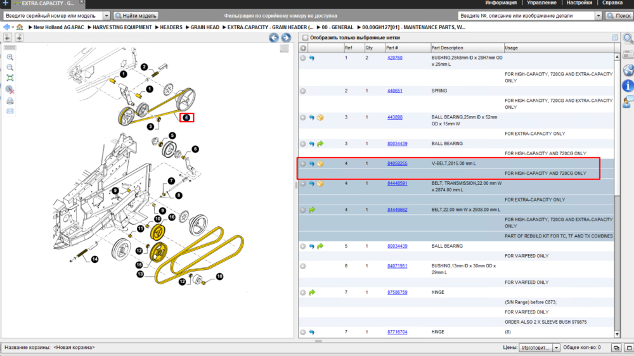The width and height of the screenshot is (634, 356).
Task: Open the serial number model dropdown arrow
Action: coord(107,16)
